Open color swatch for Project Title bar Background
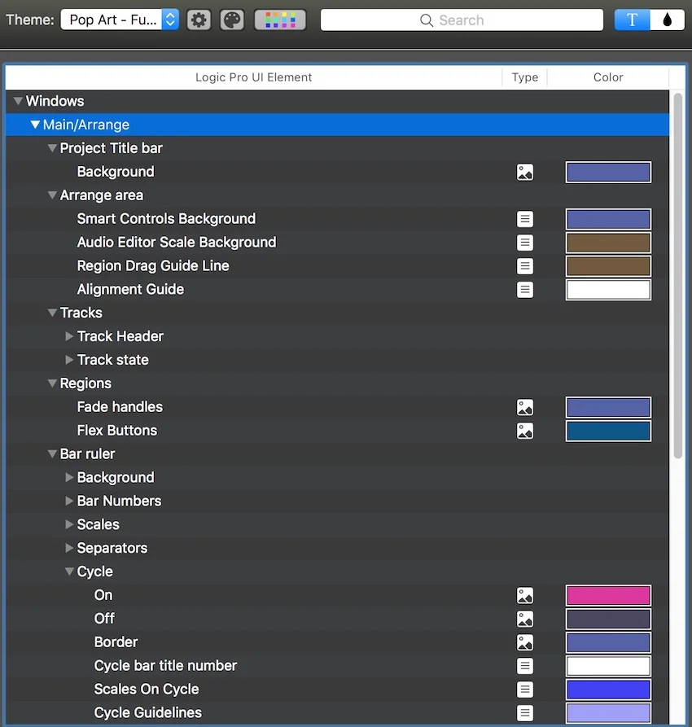The height and width of the screenshot is (727, 692). [x=608, y=172]
